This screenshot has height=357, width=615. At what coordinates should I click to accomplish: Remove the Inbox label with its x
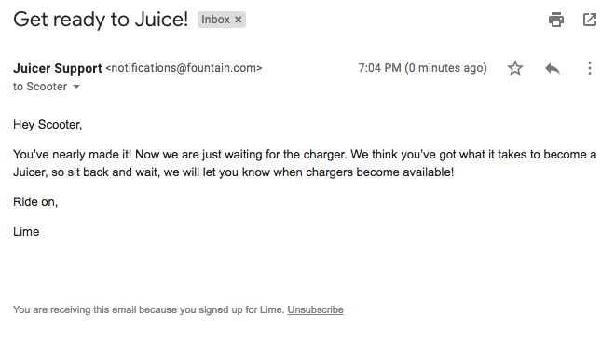click(x=238, y=20)
